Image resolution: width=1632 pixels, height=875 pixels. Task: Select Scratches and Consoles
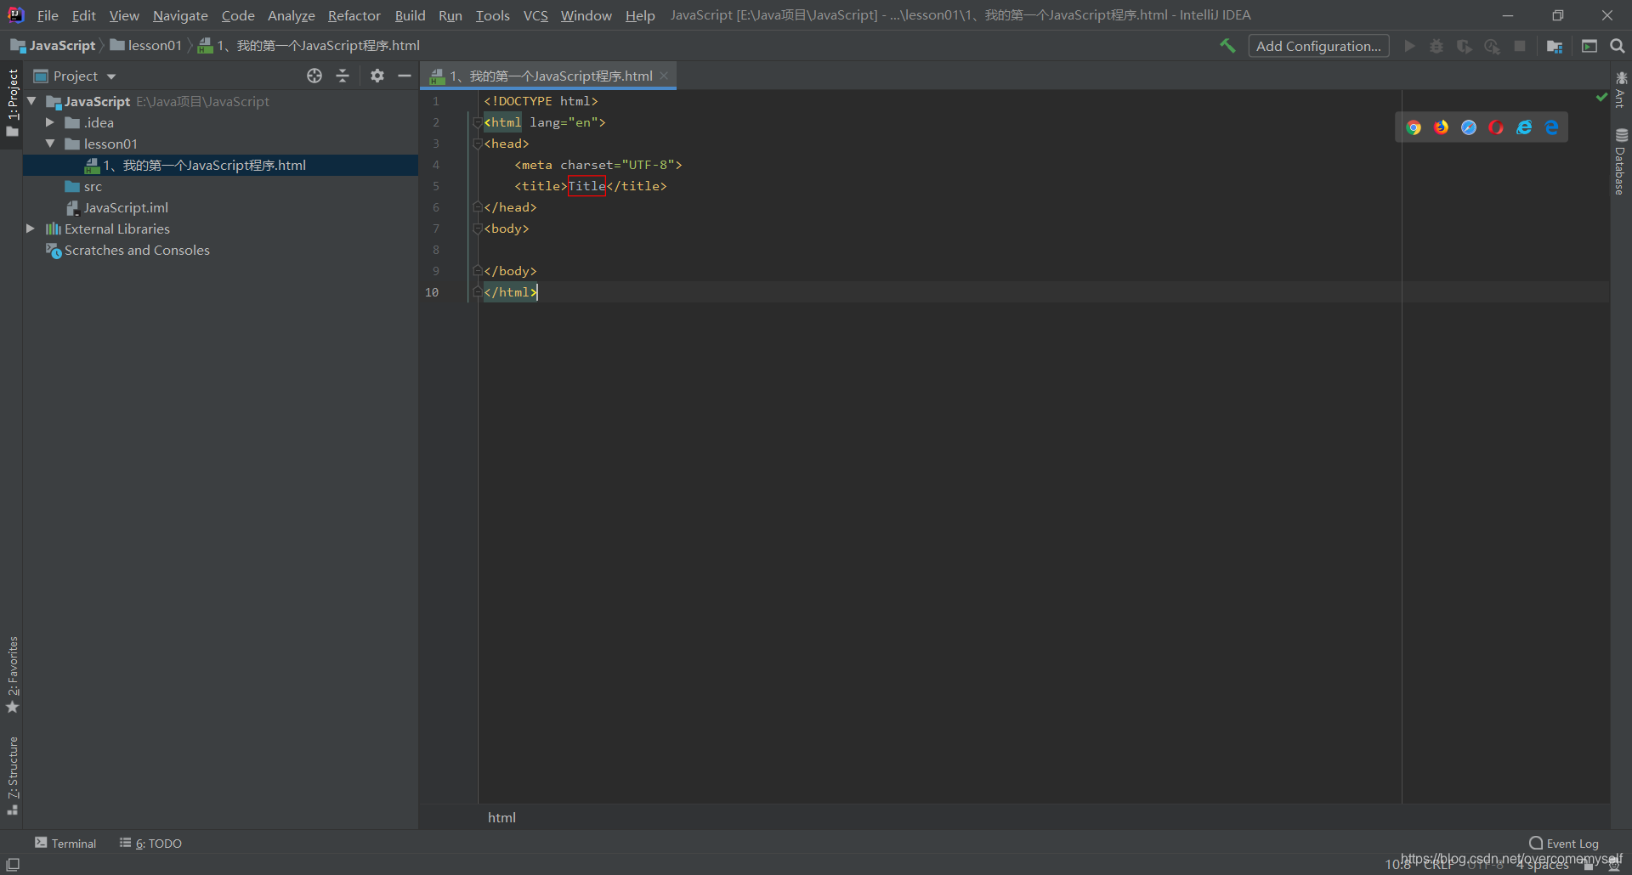(137, 250)
